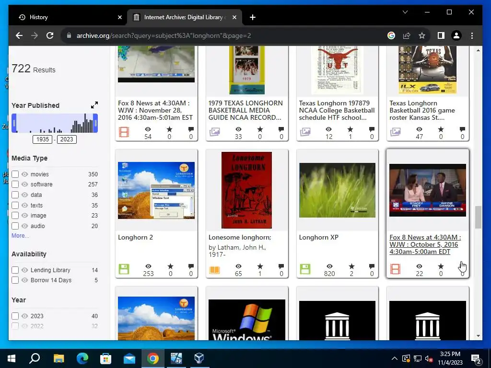
Task: Check the audio media type box
Action: tap(15, 226)
